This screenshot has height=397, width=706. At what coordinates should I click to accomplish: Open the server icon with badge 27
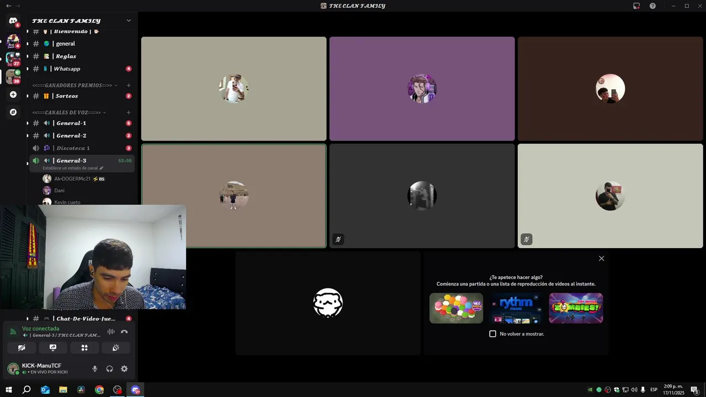pos(13,58)
